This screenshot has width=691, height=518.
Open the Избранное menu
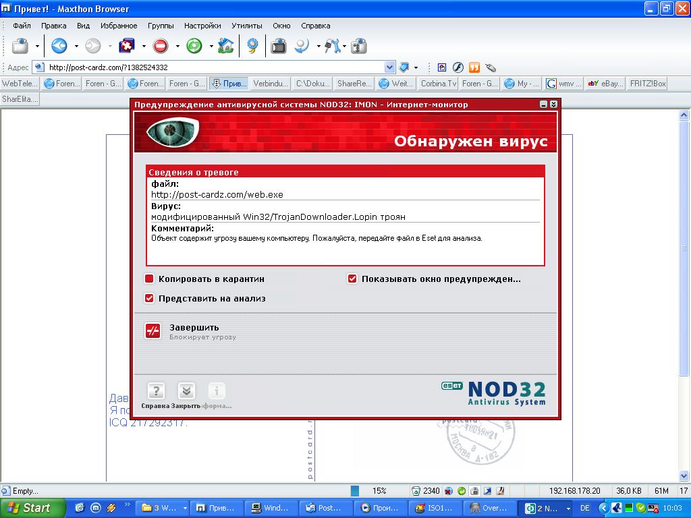[119, 26]
